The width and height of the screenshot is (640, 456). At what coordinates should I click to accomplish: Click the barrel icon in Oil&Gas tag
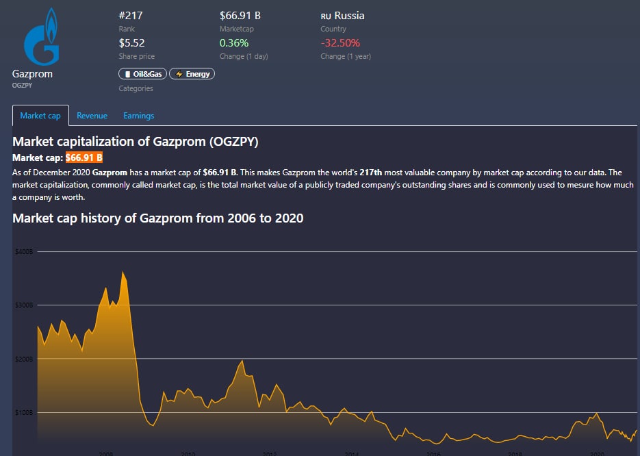127,74
